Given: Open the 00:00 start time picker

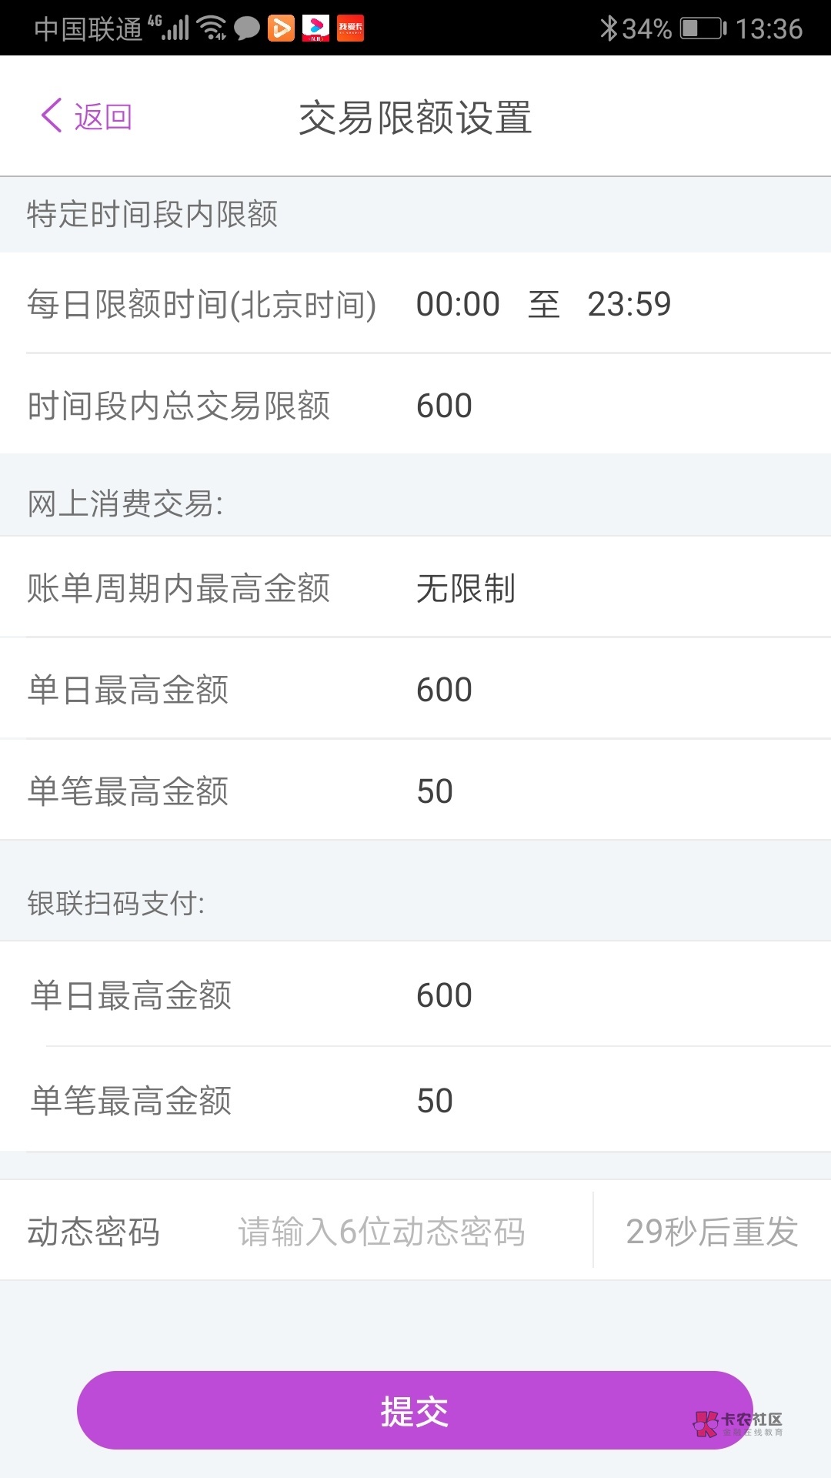Looking at the screenshot, I should [x=458, y=304].
